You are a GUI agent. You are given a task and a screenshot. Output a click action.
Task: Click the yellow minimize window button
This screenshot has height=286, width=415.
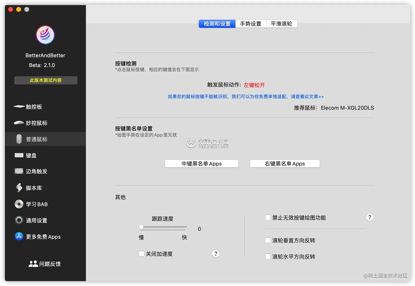tap(19, 9)
